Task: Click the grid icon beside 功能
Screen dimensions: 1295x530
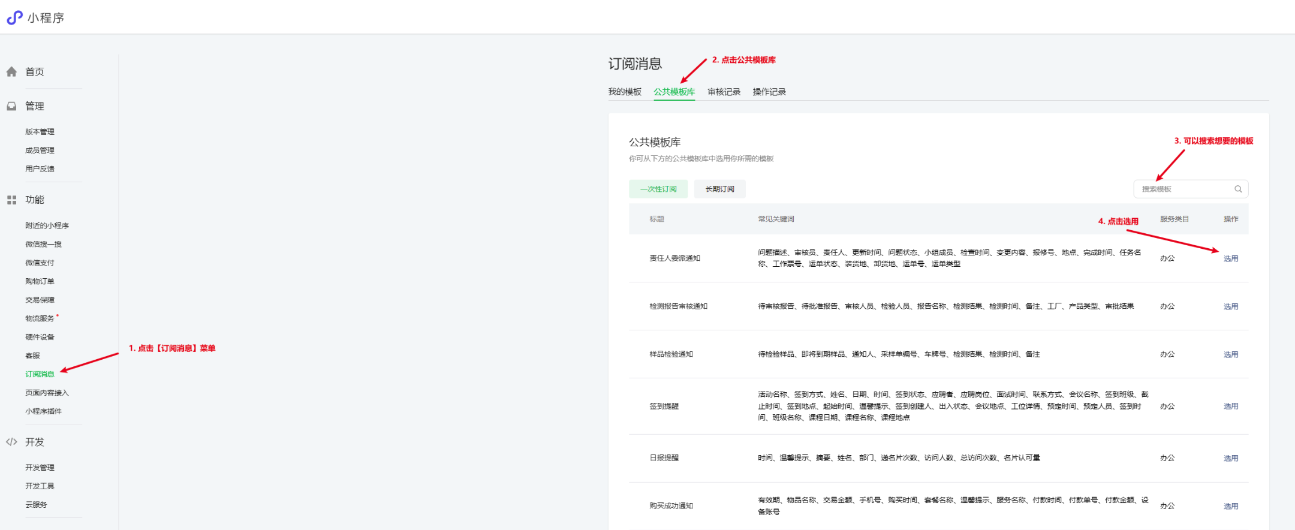Action: point(11,200)
